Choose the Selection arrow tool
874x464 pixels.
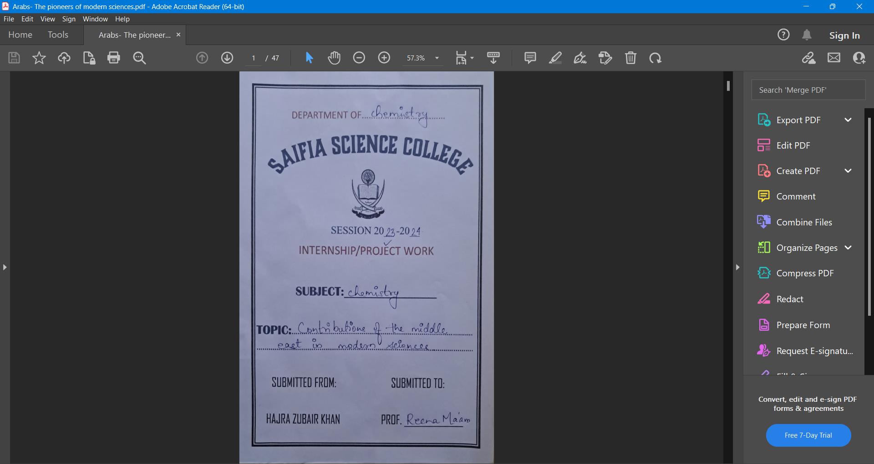point(309,58)
